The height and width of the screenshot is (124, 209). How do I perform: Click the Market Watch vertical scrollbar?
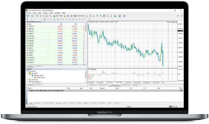click(86, 44)
